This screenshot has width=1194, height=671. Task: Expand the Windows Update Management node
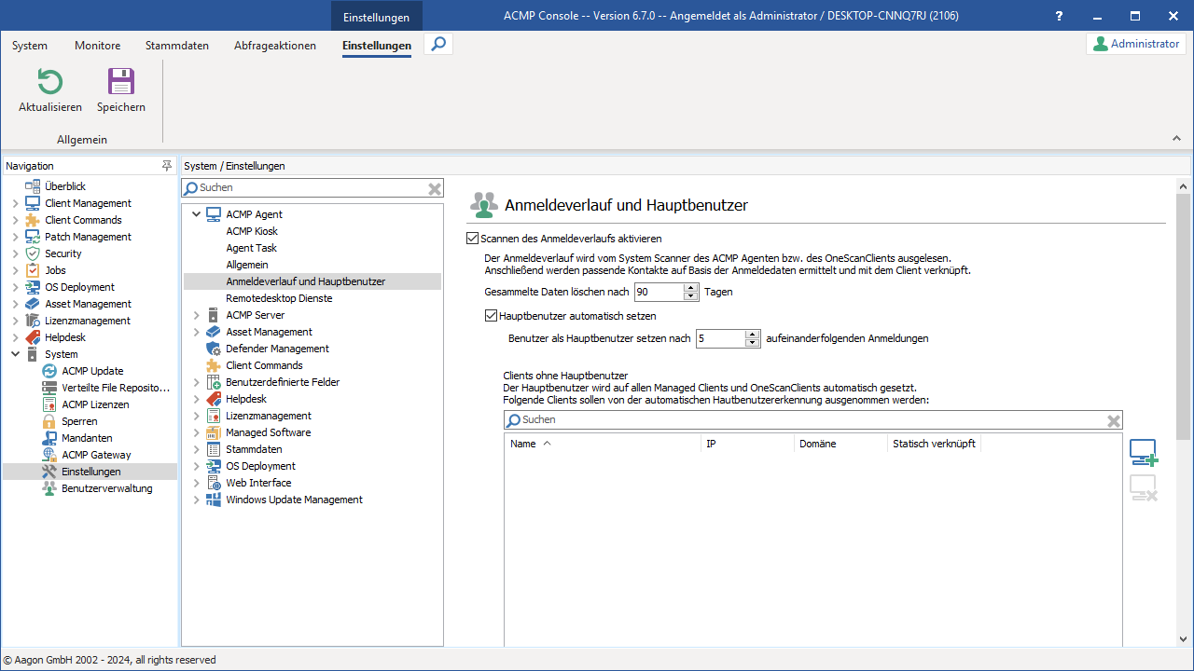click(196, 500)
